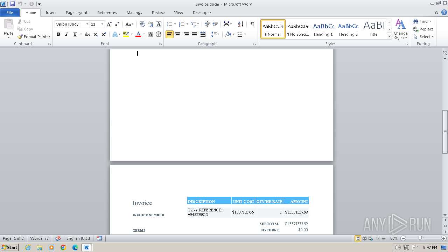Apply the Heading 1 style
This screenshot has height=252, width=448.
point(323,29)
